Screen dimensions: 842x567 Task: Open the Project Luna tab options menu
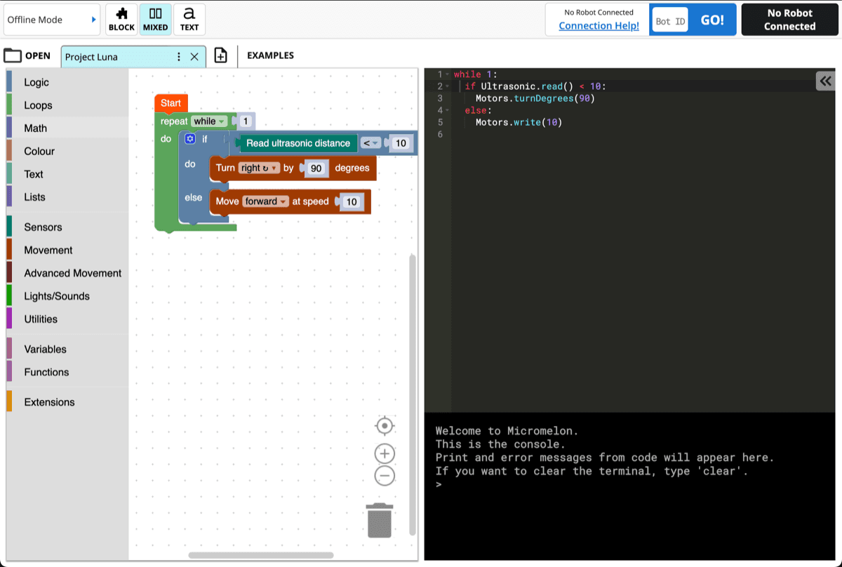point(178,55)
